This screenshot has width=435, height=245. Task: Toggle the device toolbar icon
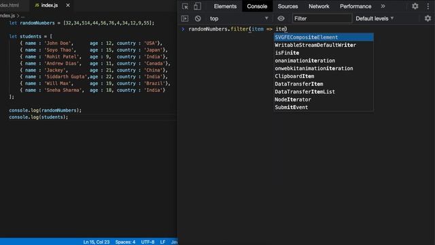tap(197, 6)
